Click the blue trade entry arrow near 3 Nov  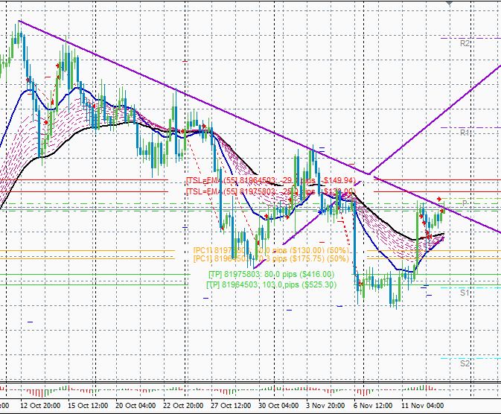click(x=321, y=211)
